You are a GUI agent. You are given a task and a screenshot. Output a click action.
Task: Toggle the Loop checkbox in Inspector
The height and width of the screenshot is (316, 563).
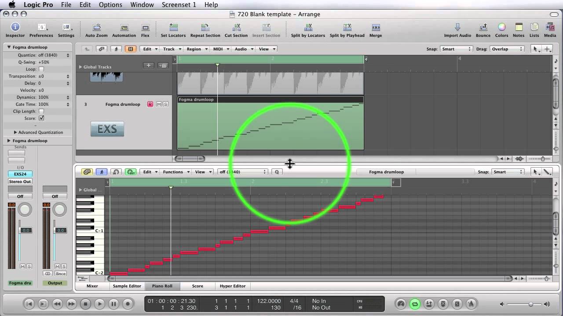click(x=41, y=69)
